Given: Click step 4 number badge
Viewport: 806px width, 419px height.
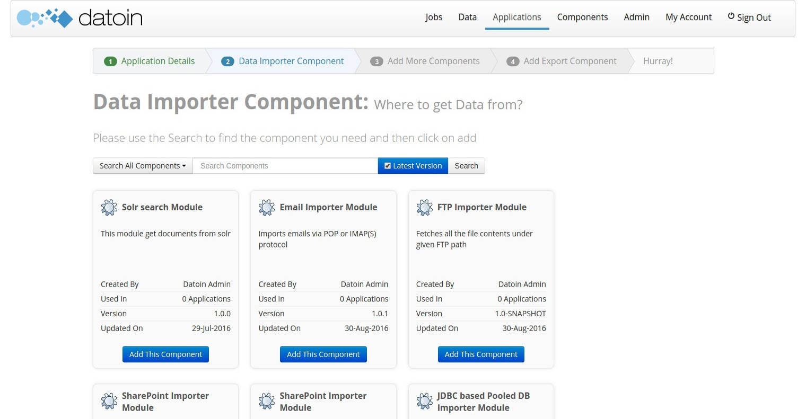Looking at the screenshot, I should pyautogui.click(x=513, y=61).
